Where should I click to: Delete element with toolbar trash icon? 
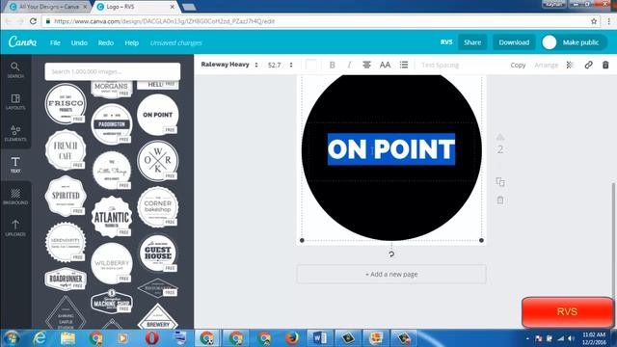(x=605, y=65)
